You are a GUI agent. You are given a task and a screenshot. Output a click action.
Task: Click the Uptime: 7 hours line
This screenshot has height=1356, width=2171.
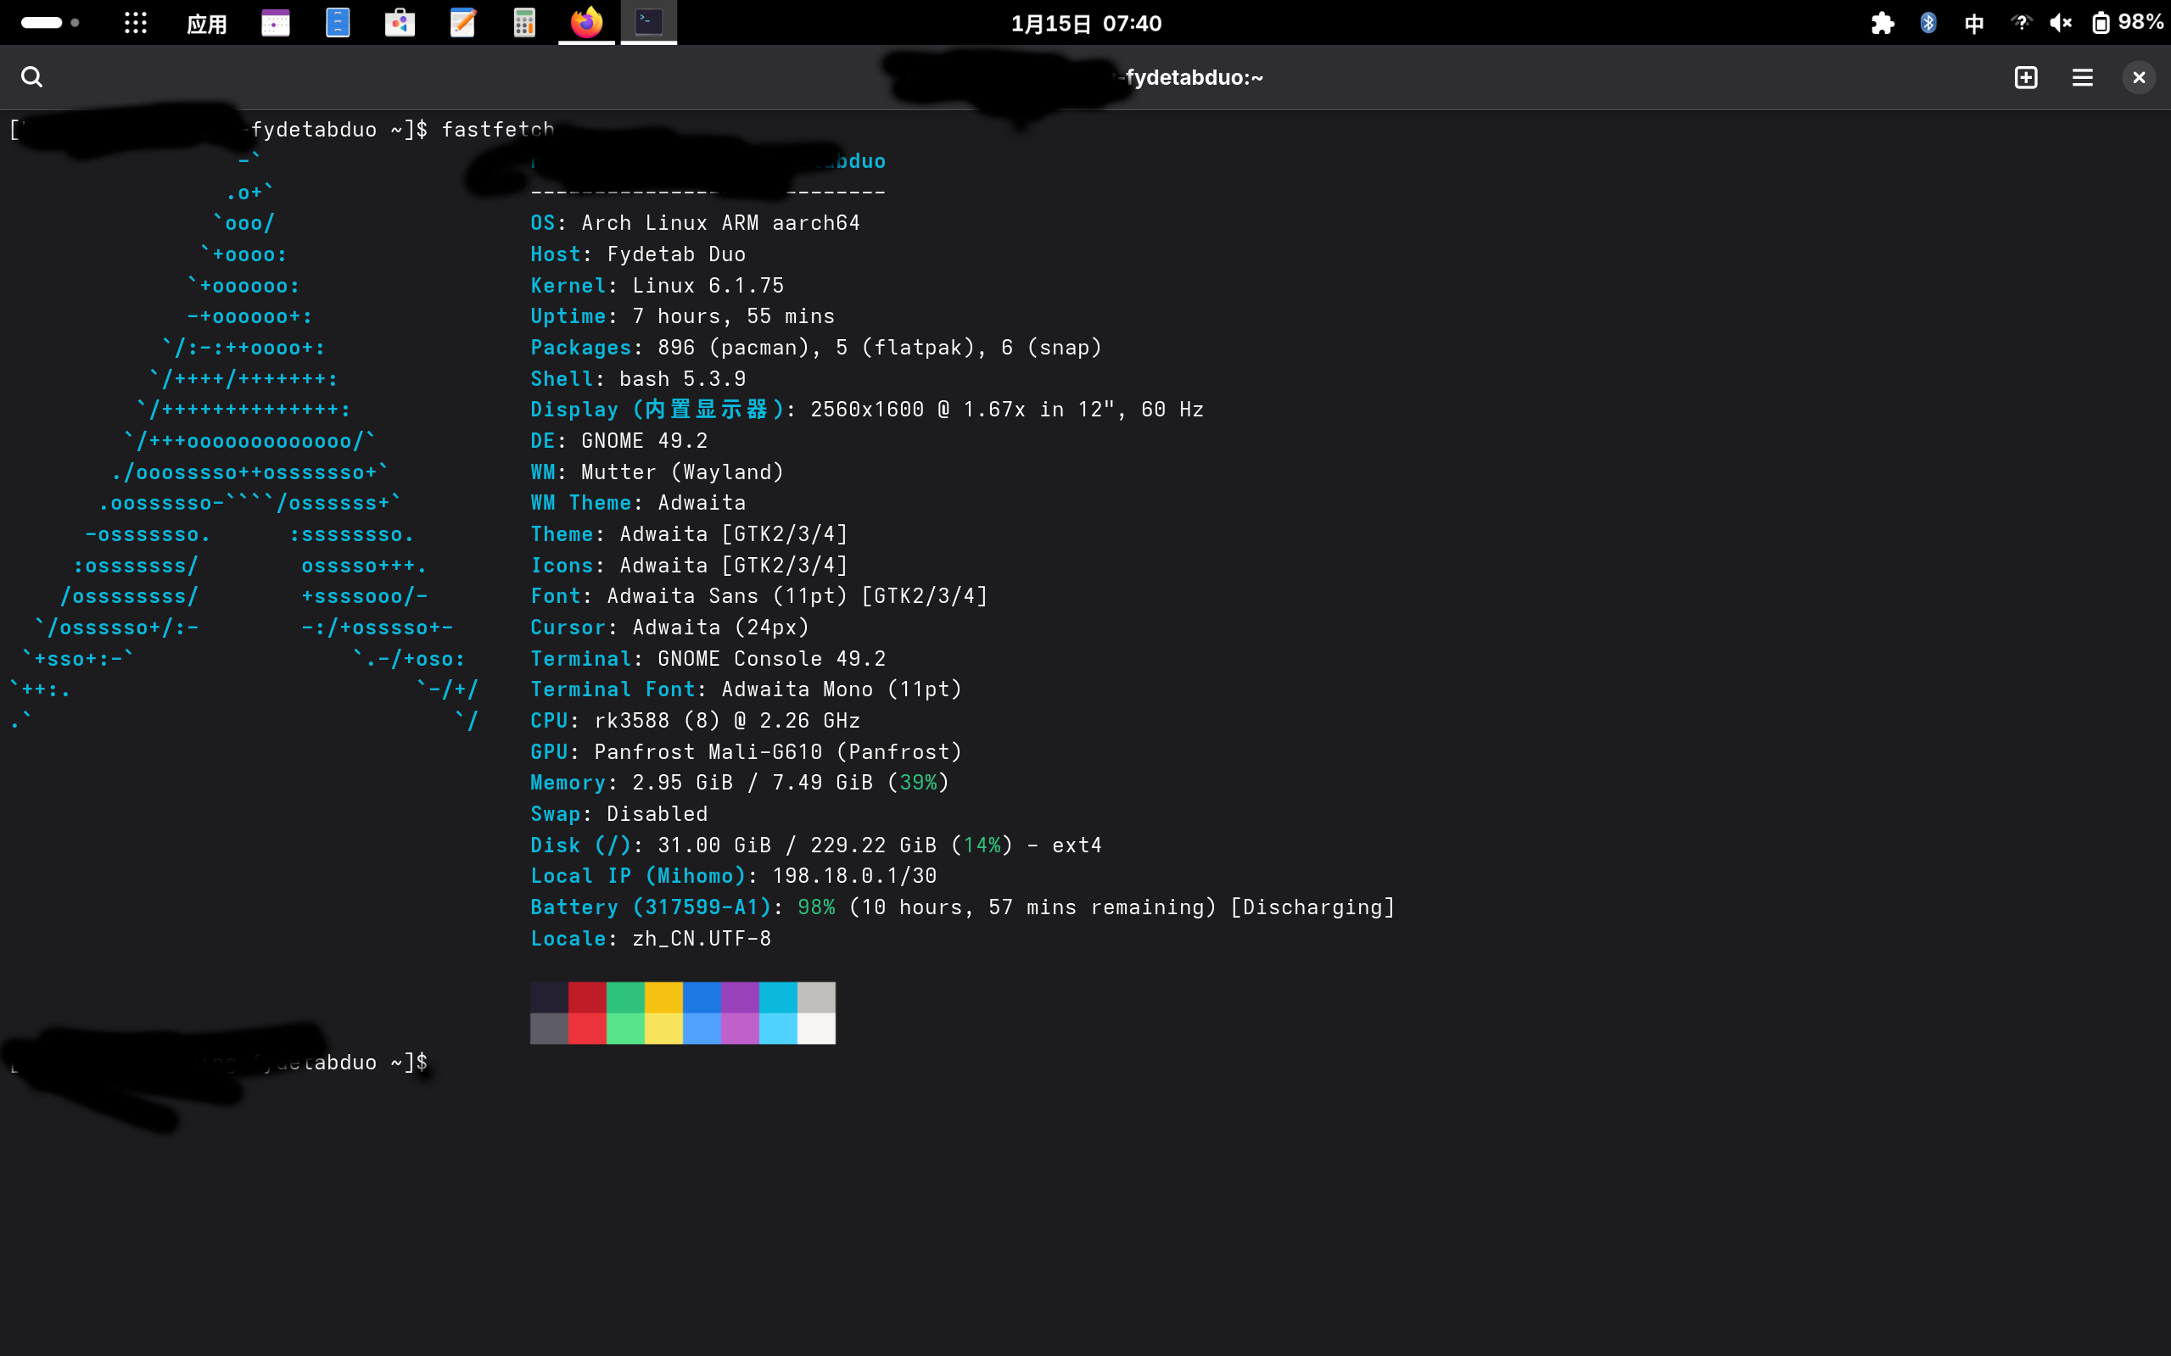click(x=682, y=315)
